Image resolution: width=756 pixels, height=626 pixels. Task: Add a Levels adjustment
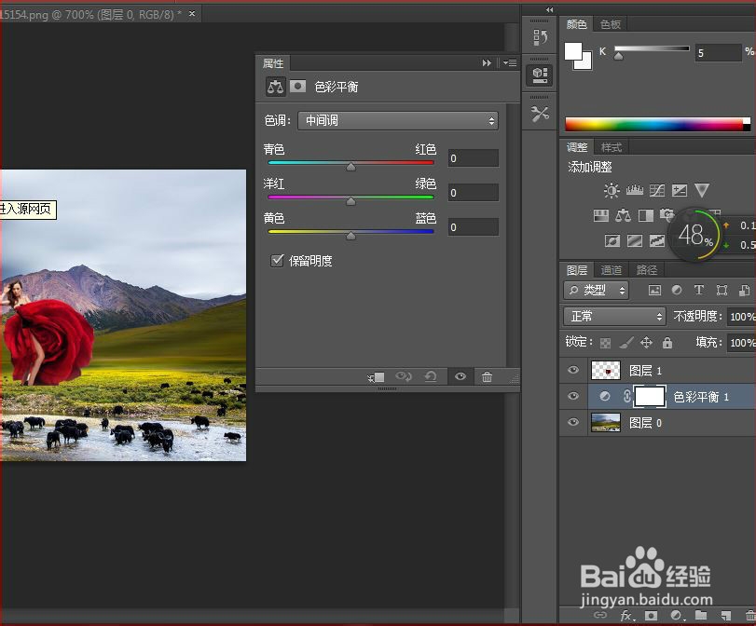click(634, 190)
